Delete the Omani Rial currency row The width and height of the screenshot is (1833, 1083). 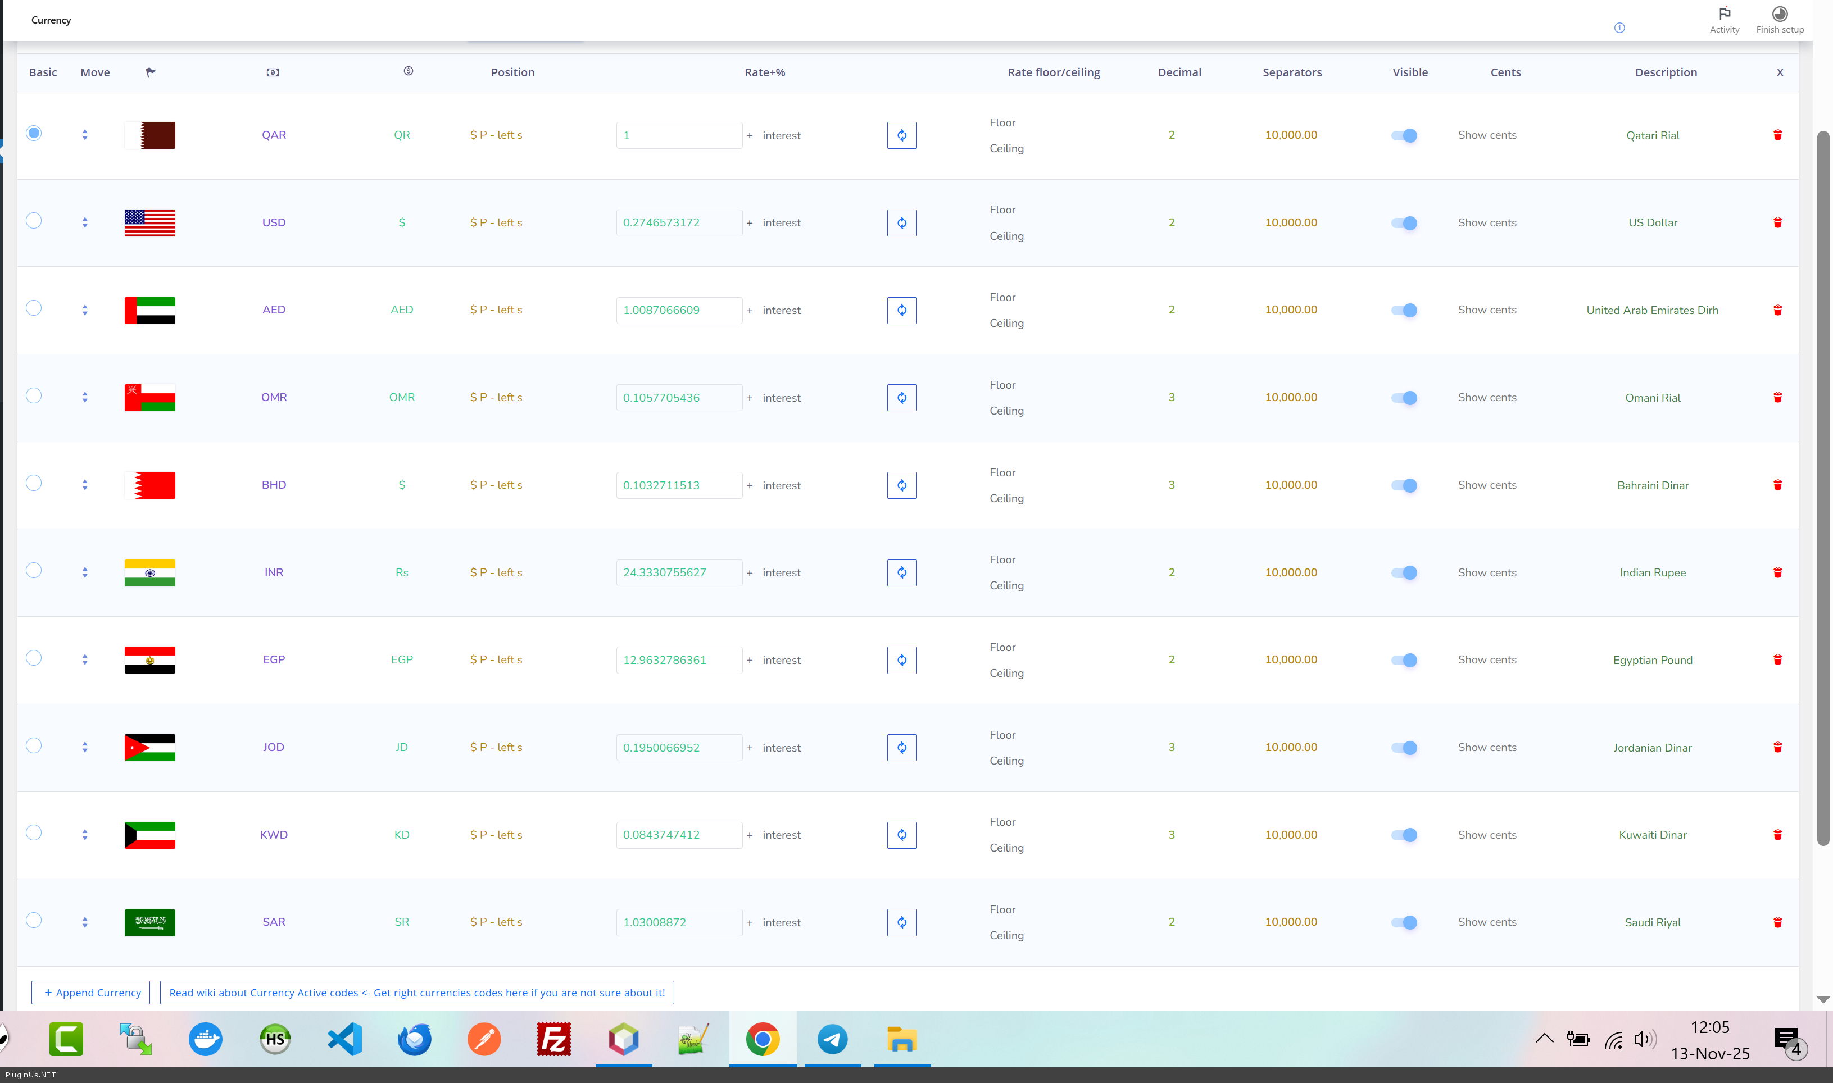tap(1777, 398)
